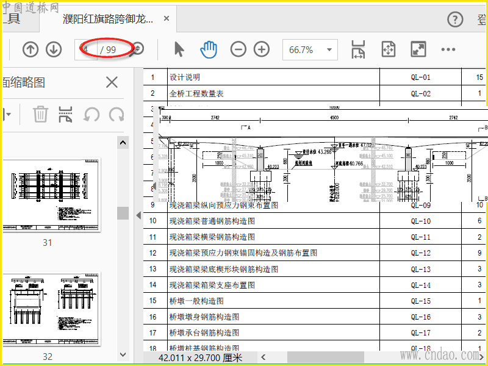The height and width of the screenshot is (366, 488).
Task: Select the arrow selection tool
Action: (x=179, y=49)
